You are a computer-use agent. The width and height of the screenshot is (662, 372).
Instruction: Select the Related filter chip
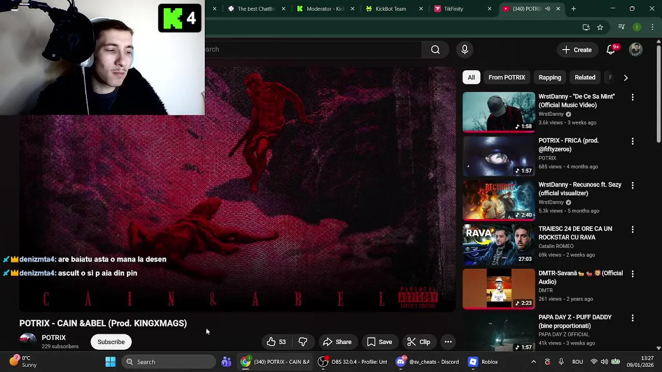[x=585, y=78]
